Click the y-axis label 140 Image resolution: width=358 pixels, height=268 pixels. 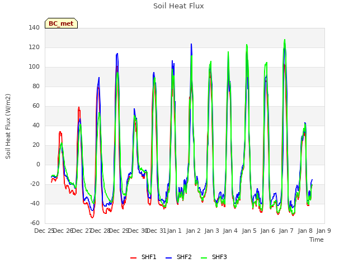coord(34,27)
